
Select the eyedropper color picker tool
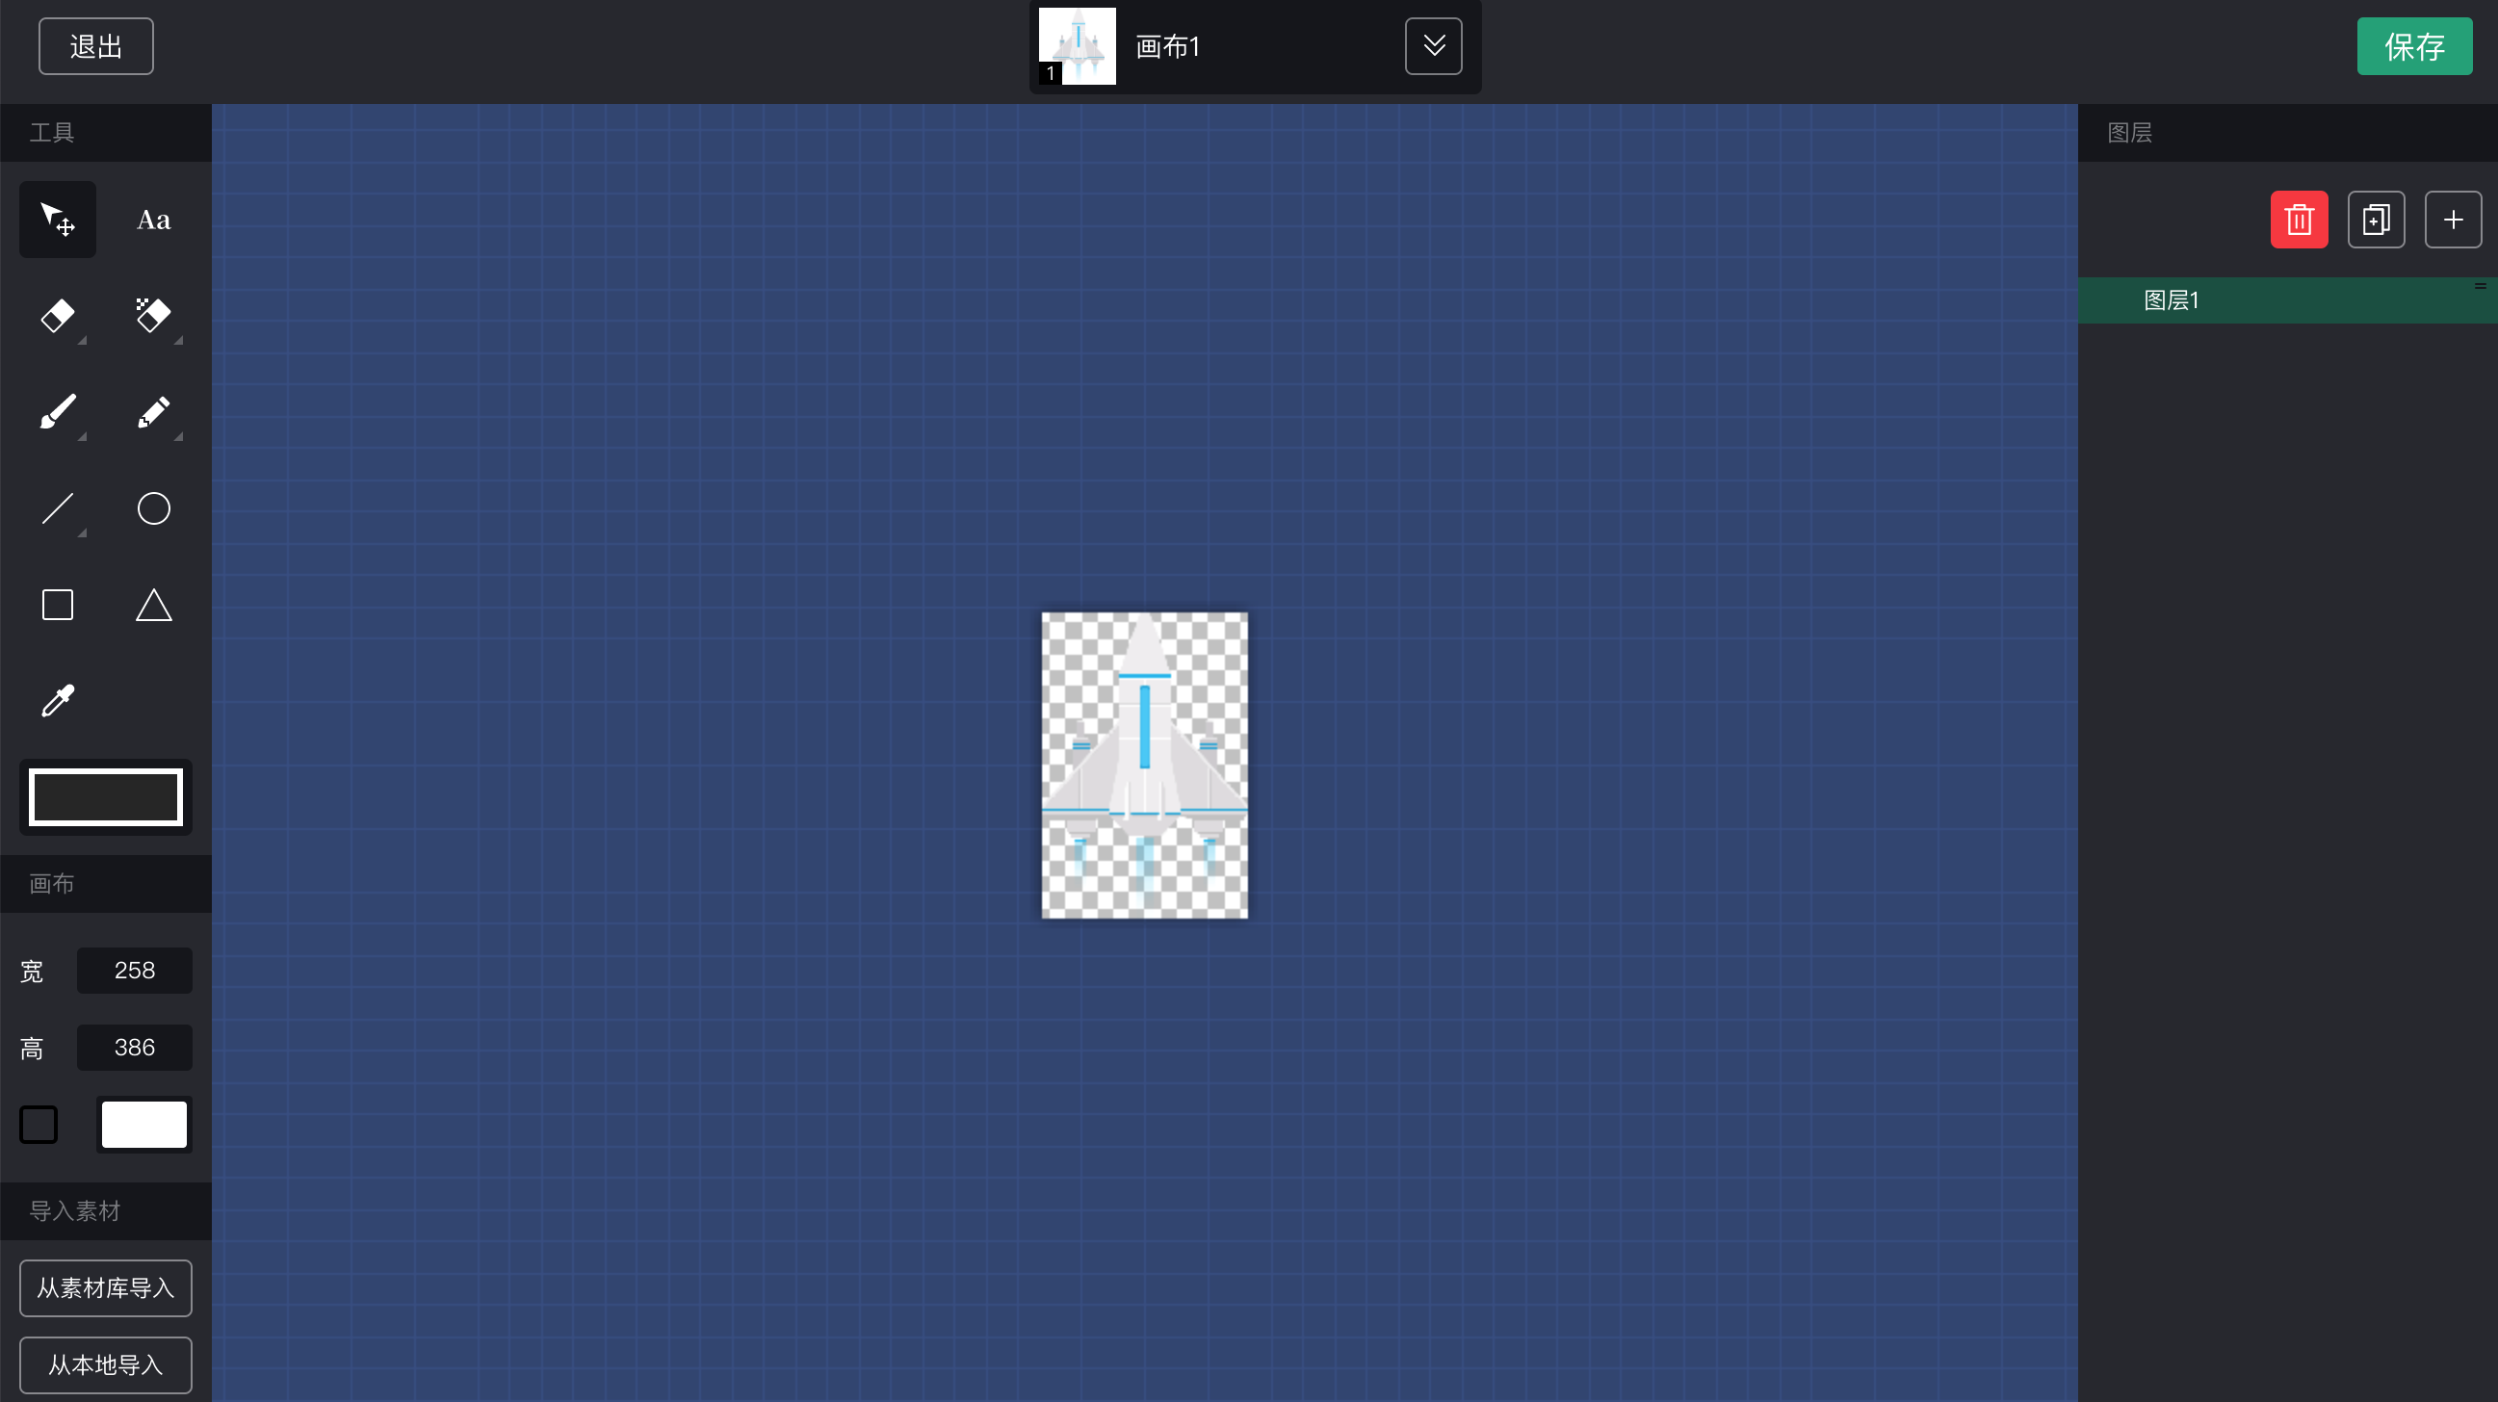click(x=57, y=700)
